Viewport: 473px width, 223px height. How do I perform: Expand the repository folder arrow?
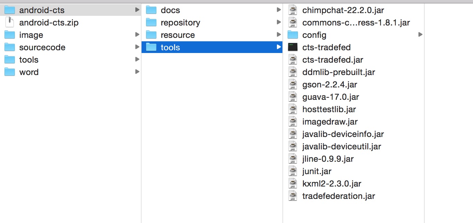pos(279,22)
